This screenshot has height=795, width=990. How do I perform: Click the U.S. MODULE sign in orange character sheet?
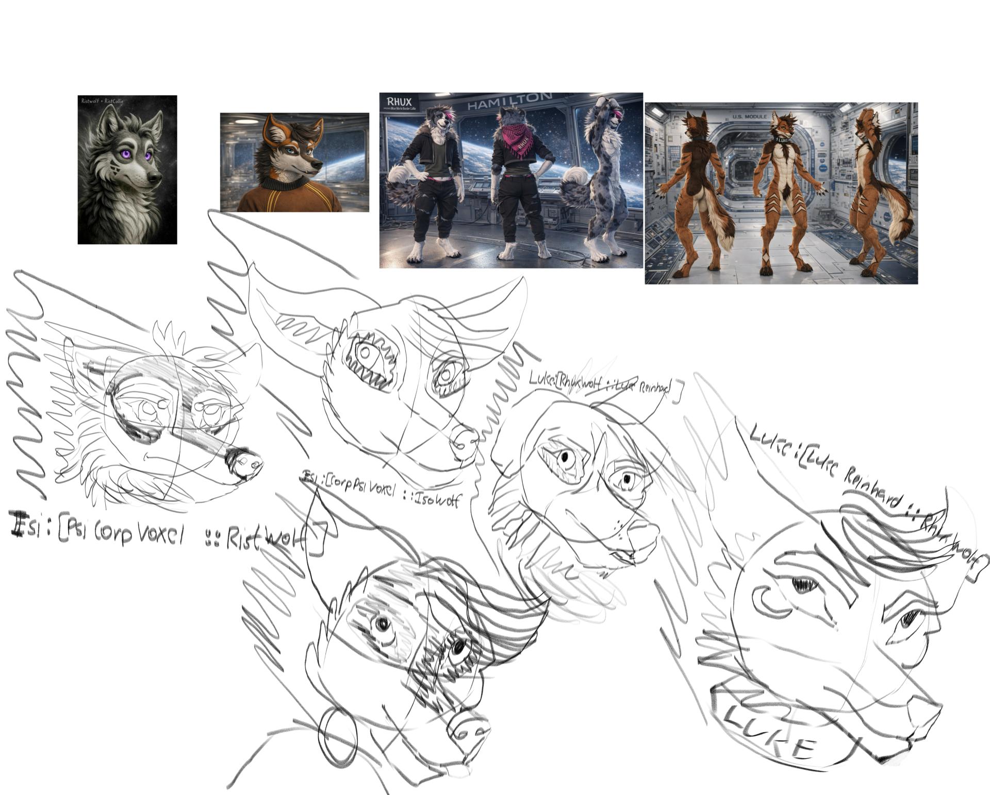tap(749, 117)
